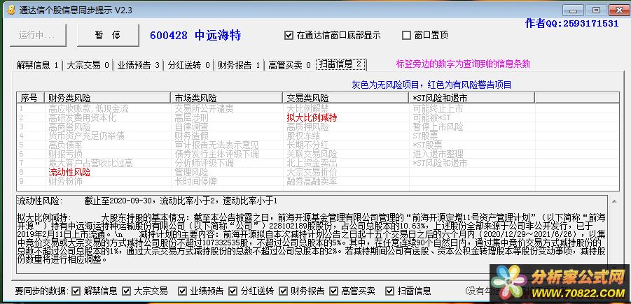This screenshot has height=304, width=631.
Task: Click the 序号 column header
Action: (x=31, y=98)
